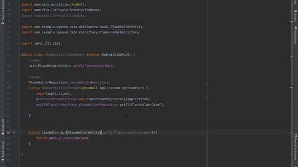Open the Gradle tool window
Viewport: 298px width, 167px height.
click(296, 15)
